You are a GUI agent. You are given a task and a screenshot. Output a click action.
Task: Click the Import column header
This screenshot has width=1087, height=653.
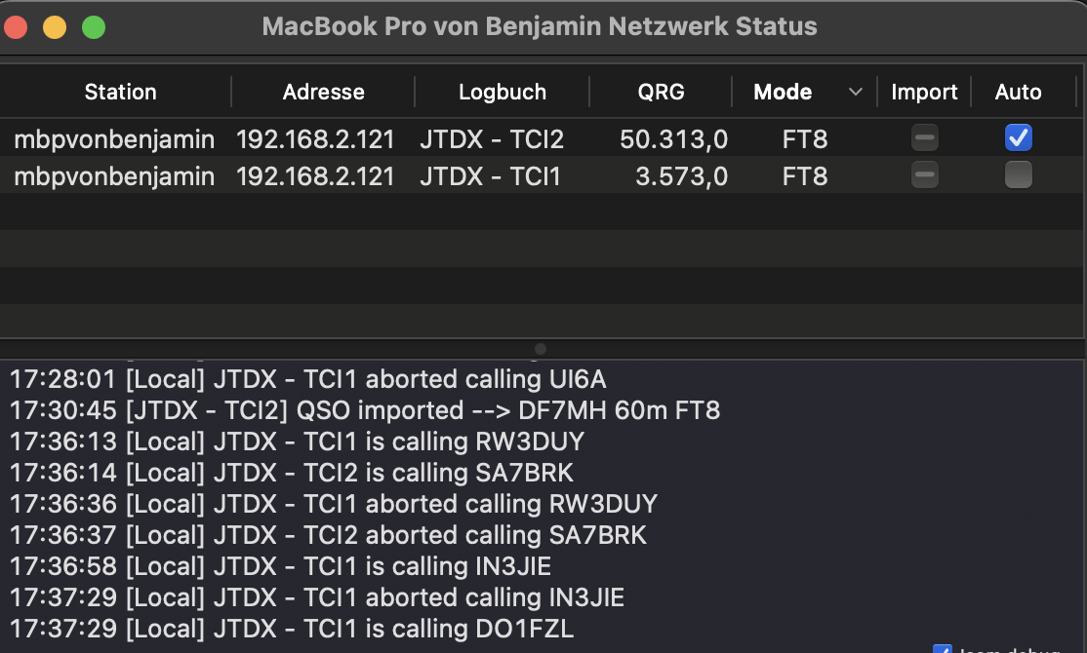tap(924, 92)
